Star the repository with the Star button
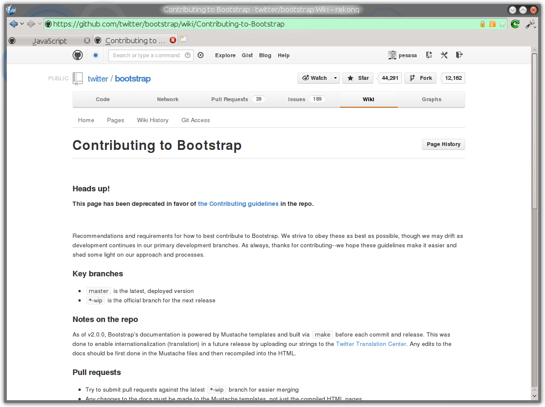The width and height of the screenshot is (545, 407). (358, 78)
